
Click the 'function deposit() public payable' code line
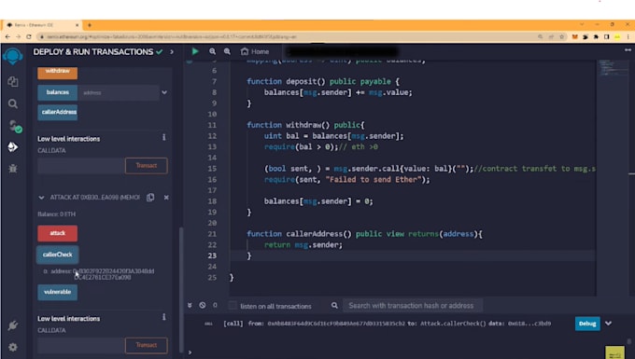point(323,81)
